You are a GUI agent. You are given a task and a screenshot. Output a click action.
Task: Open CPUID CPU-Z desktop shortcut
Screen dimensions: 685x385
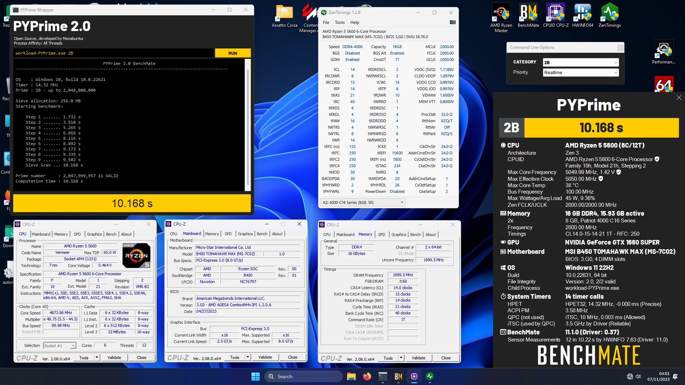(555, 15)
